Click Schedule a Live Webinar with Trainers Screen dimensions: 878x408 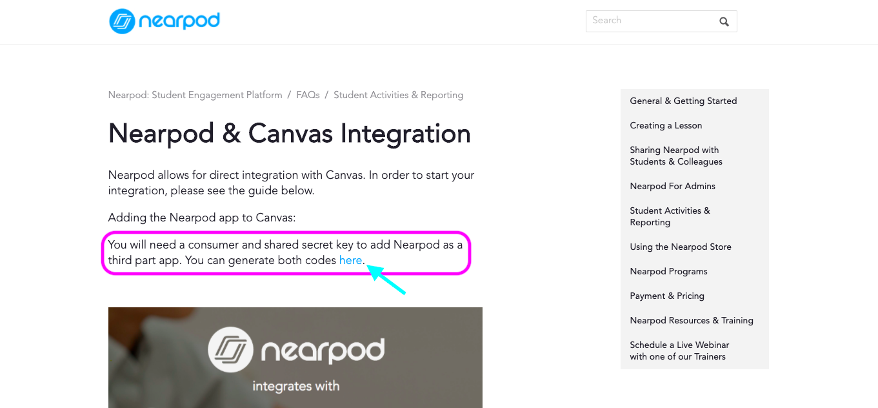click(679, 351)
